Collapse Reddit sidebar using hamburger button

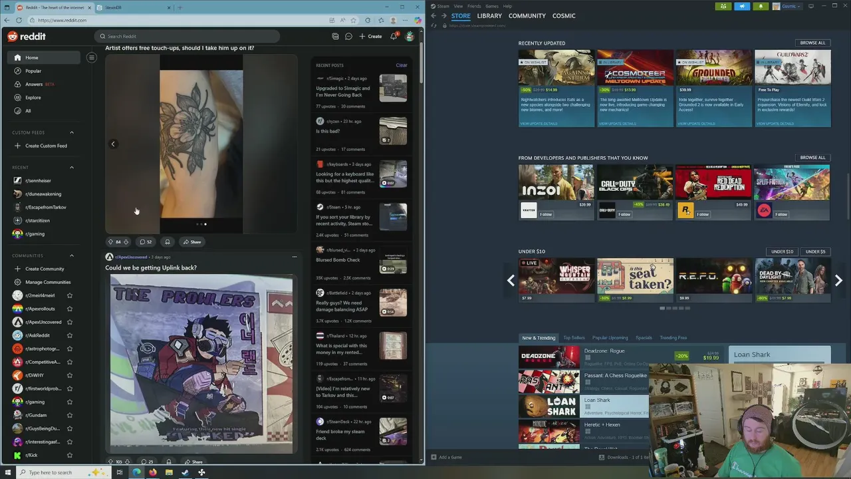(92, 57)
